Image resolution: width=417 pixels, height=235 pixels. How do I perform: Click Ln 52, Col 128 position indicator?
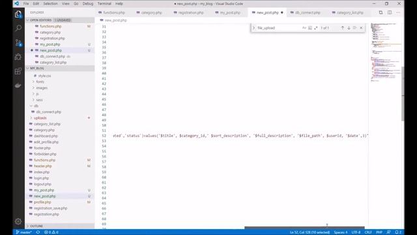[x=310, y=232]
